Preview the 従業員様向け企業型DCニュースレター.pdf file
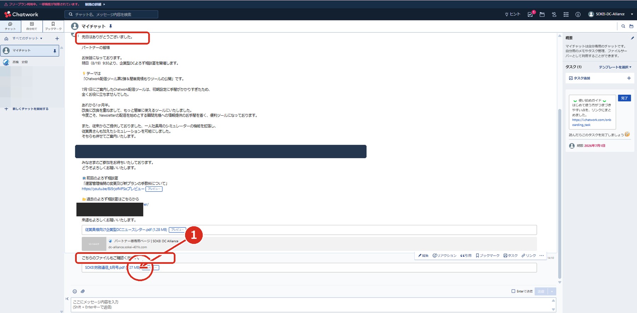Image resolution: width=637 pixels, height=313 pixels. [x=177, y=230]
